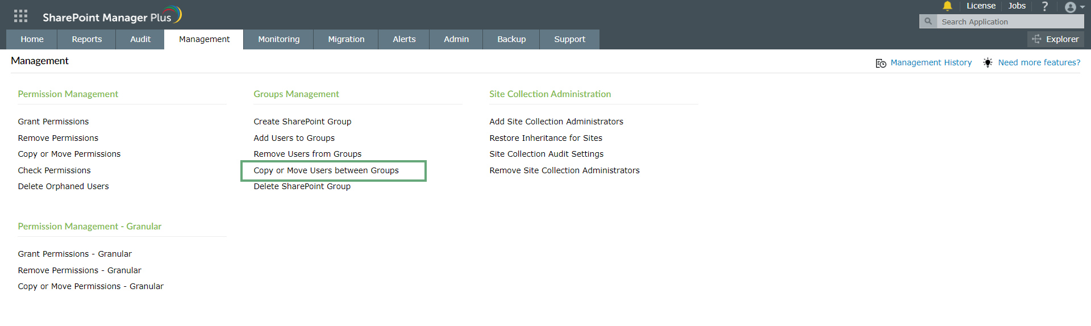Image resolution: width=1091 pixels, height=326 pixels.
Task: Click the Search Application input field
Action: point(1009,22)
